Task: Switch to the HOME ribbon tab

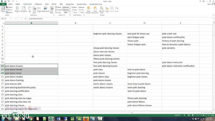Action: click(10, 4)
